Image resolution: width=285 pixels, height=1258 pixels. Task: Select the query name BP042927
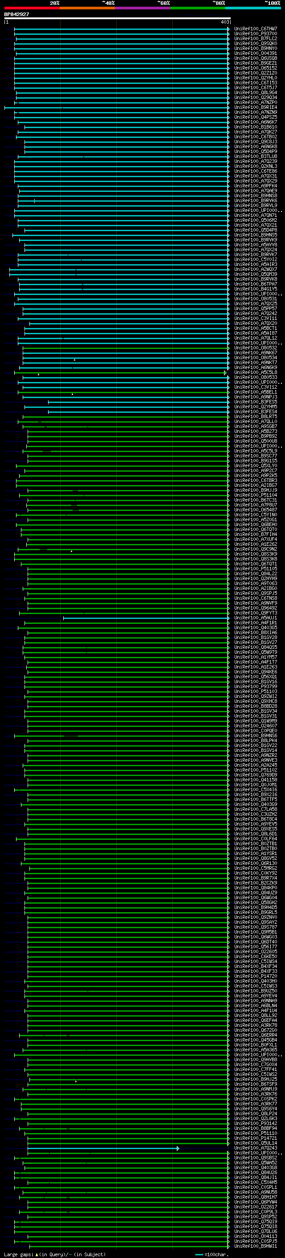click(x=16, y=15)
